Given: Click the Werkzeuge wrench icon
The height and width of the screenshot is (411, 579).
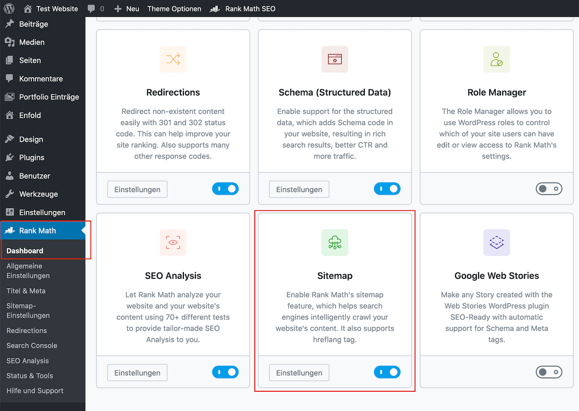Looking at the screenshot, I should point(10,194).
